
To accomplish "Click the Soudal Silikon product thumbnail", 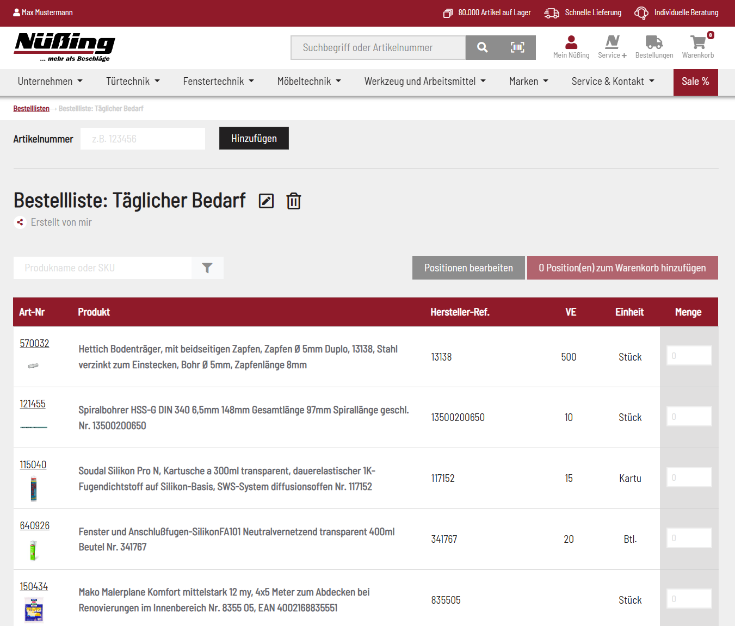I will (34, 488).
